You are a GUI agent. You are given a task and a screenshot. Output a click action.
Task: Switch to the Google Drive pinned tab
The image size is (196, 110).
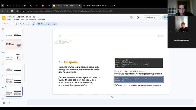(49, 5)
